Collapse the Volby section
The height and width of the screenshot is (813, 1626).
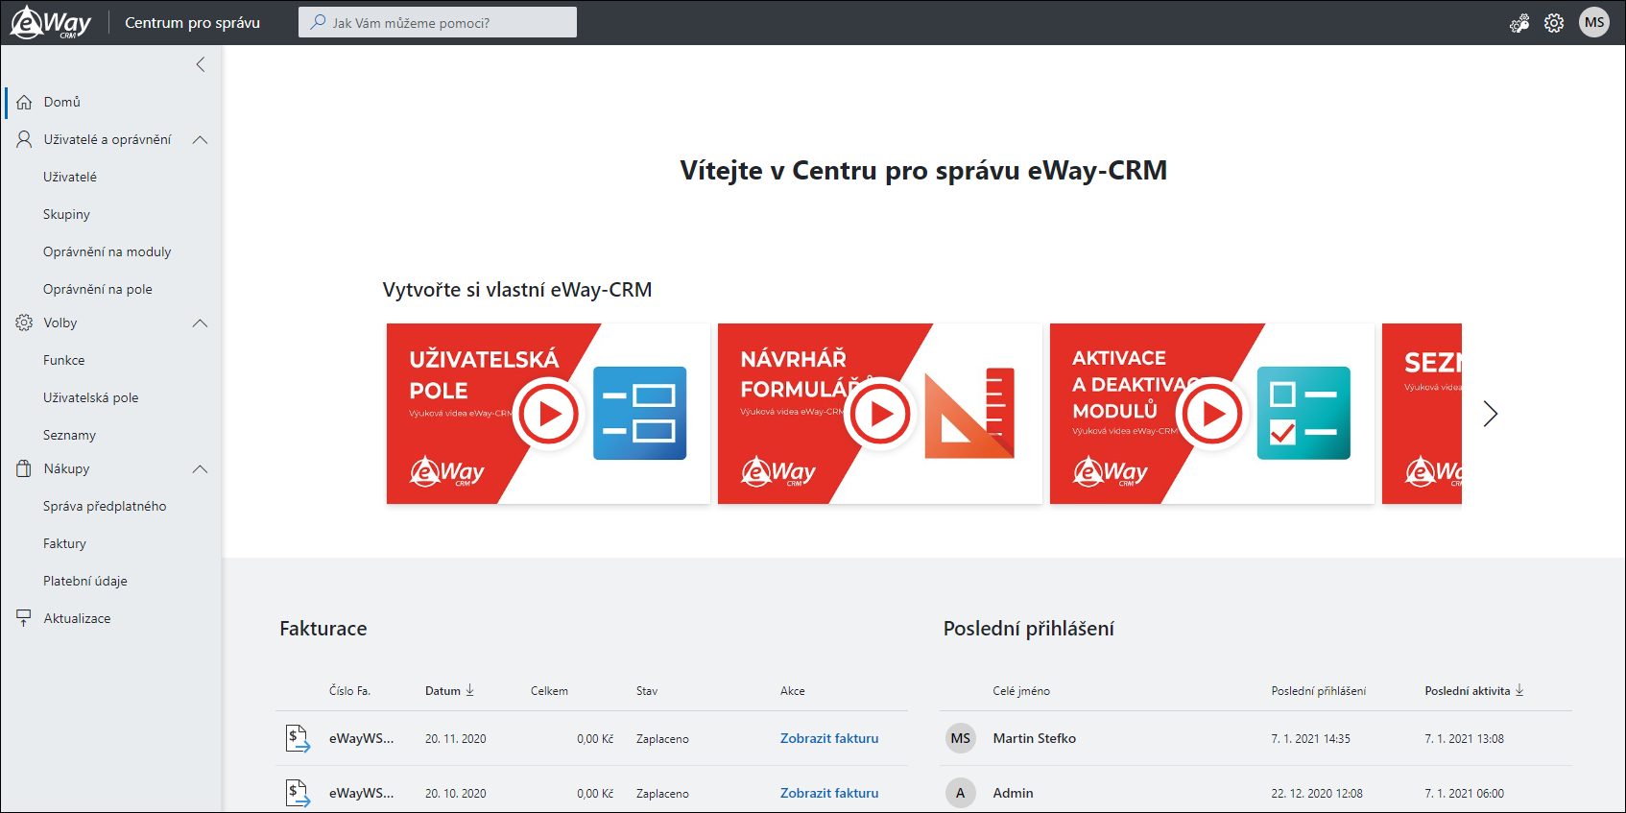[x=201, y=323]
